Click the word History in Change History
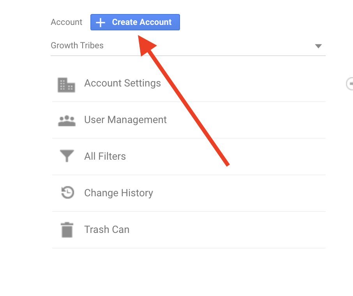The height and width of the screenshot is (296, 353). 137,193
